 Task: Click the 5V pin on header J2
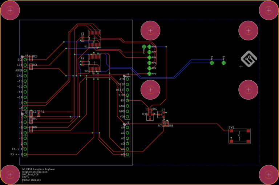128,100
